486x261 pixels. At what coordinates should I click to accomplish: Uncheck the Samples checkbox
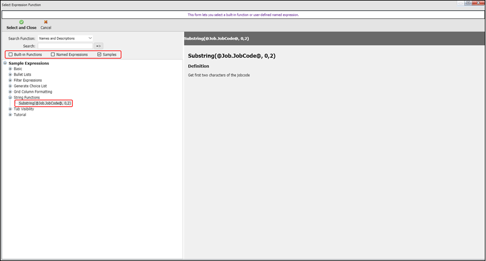[99, 54]
